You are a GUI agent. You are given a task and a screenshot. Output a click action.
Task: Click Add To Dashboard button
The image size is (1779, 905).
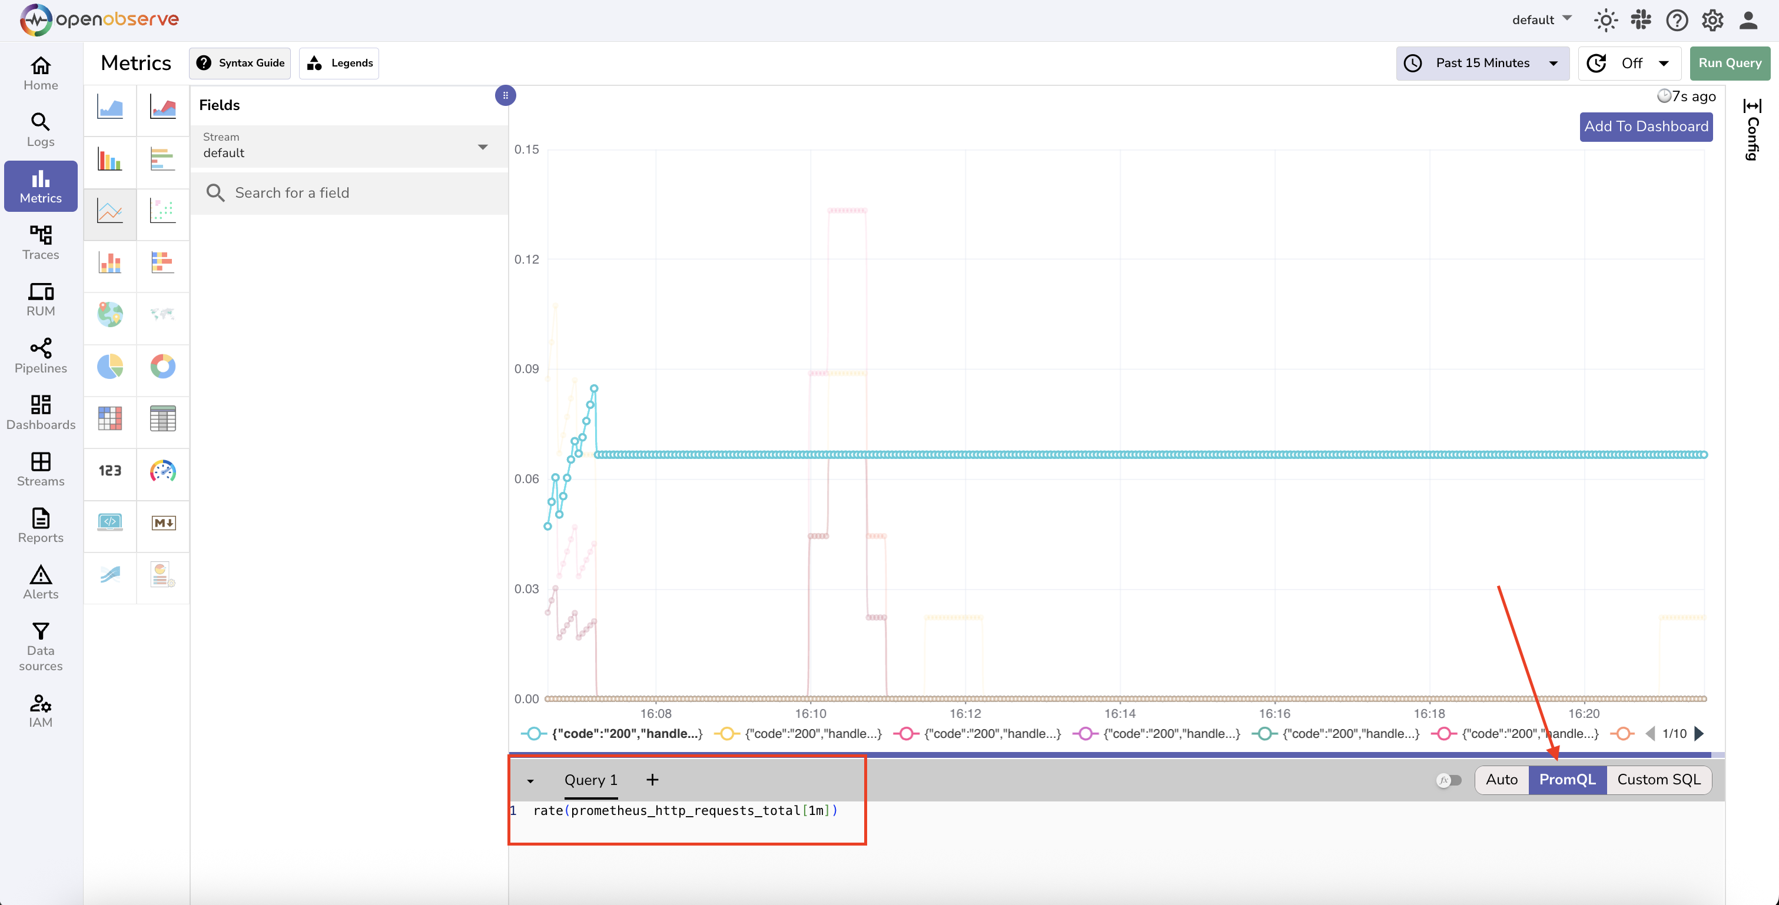(x=1646, y=127)
